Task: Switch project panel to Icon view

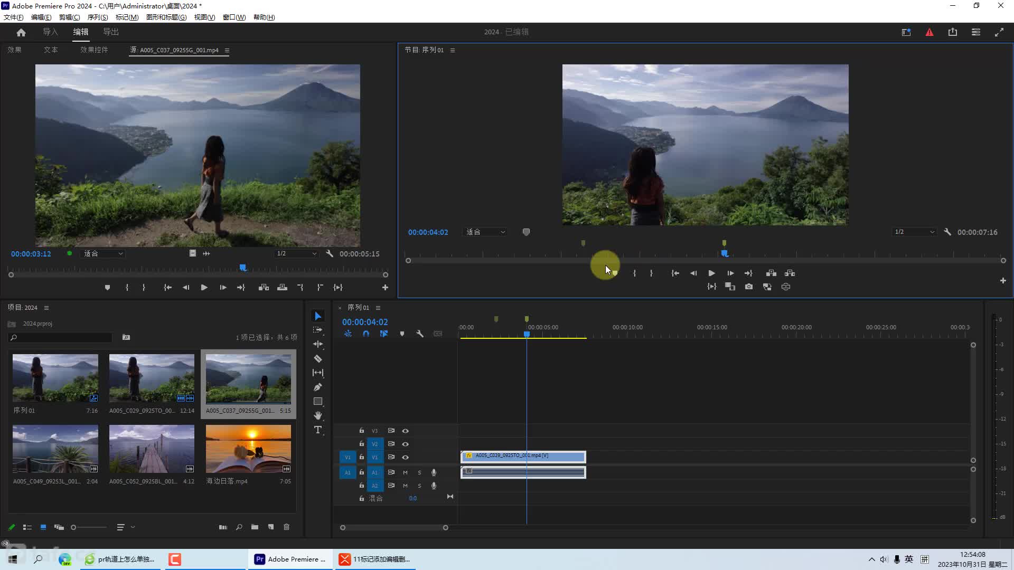Action: pos(43,527)
